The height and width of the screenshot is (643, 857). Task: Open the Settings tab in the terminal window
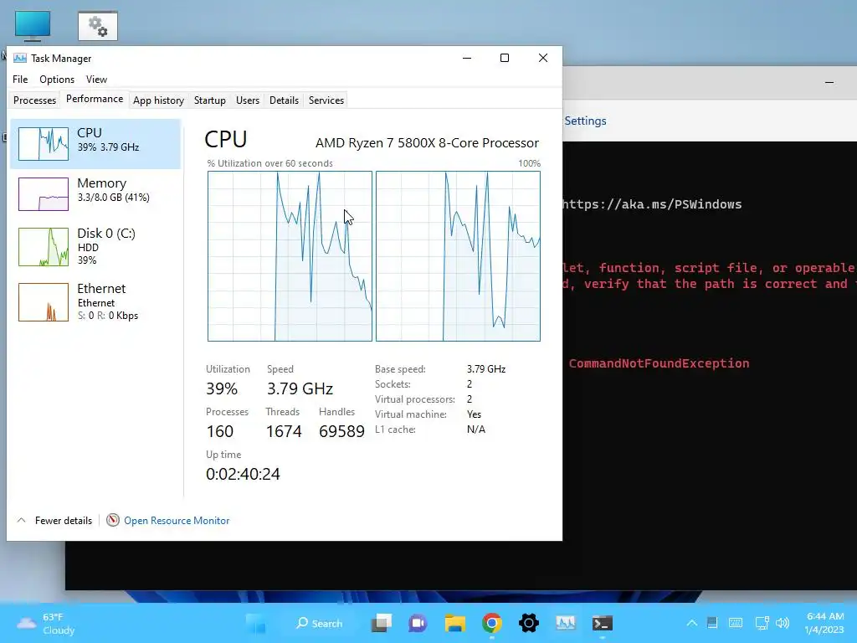(585, 121)
